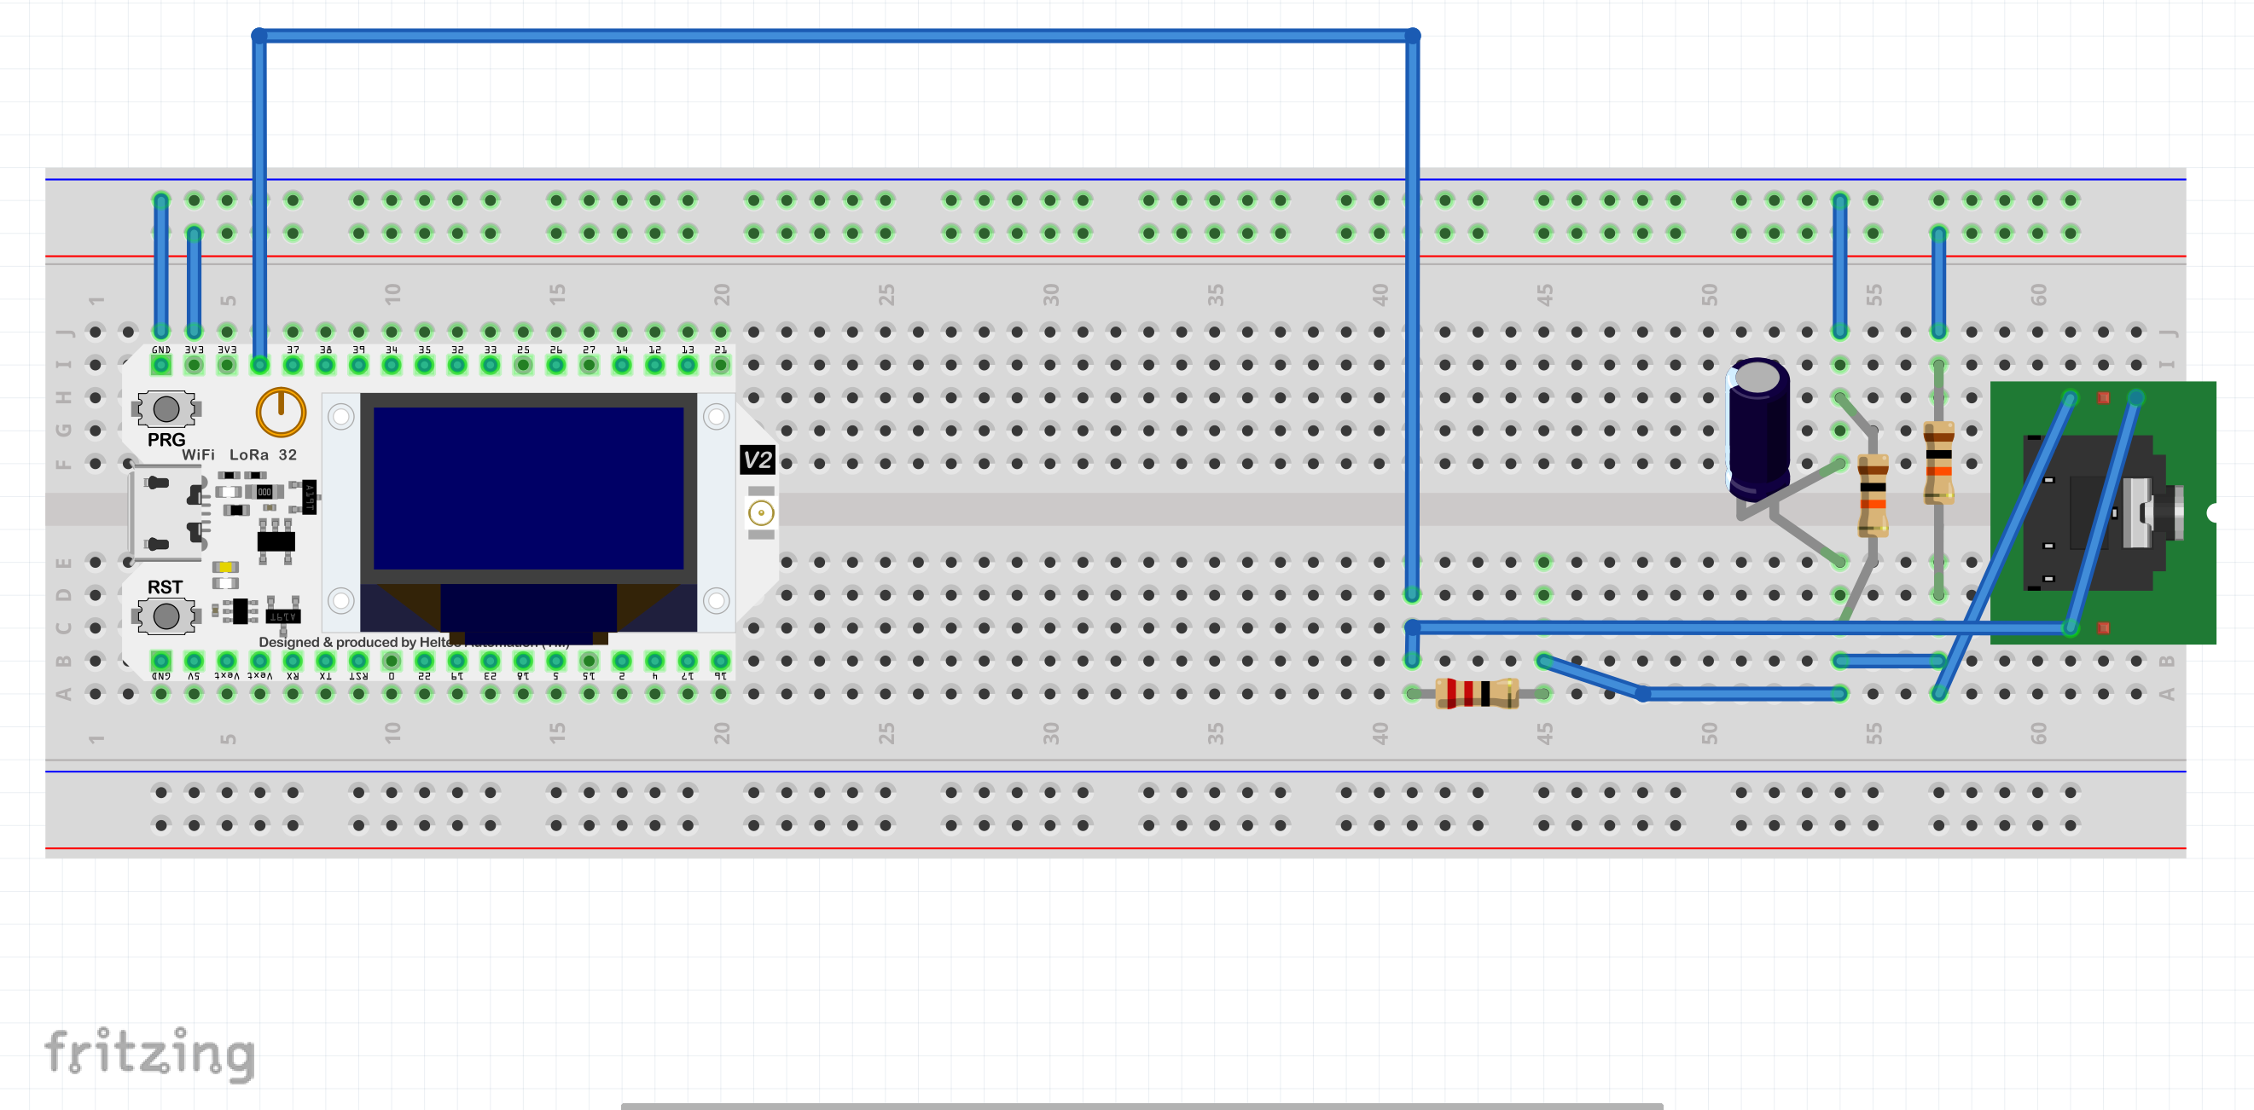Click the PRG push button on board
The width and height of the screenshot is (2254, 1110).
166,408
